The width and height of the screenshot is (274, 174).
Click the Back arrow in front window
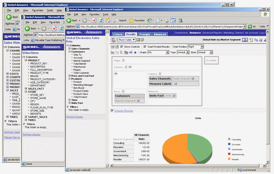69,21
